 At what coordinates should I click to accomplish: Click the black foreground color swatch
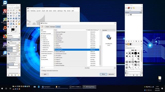[13, 30]
